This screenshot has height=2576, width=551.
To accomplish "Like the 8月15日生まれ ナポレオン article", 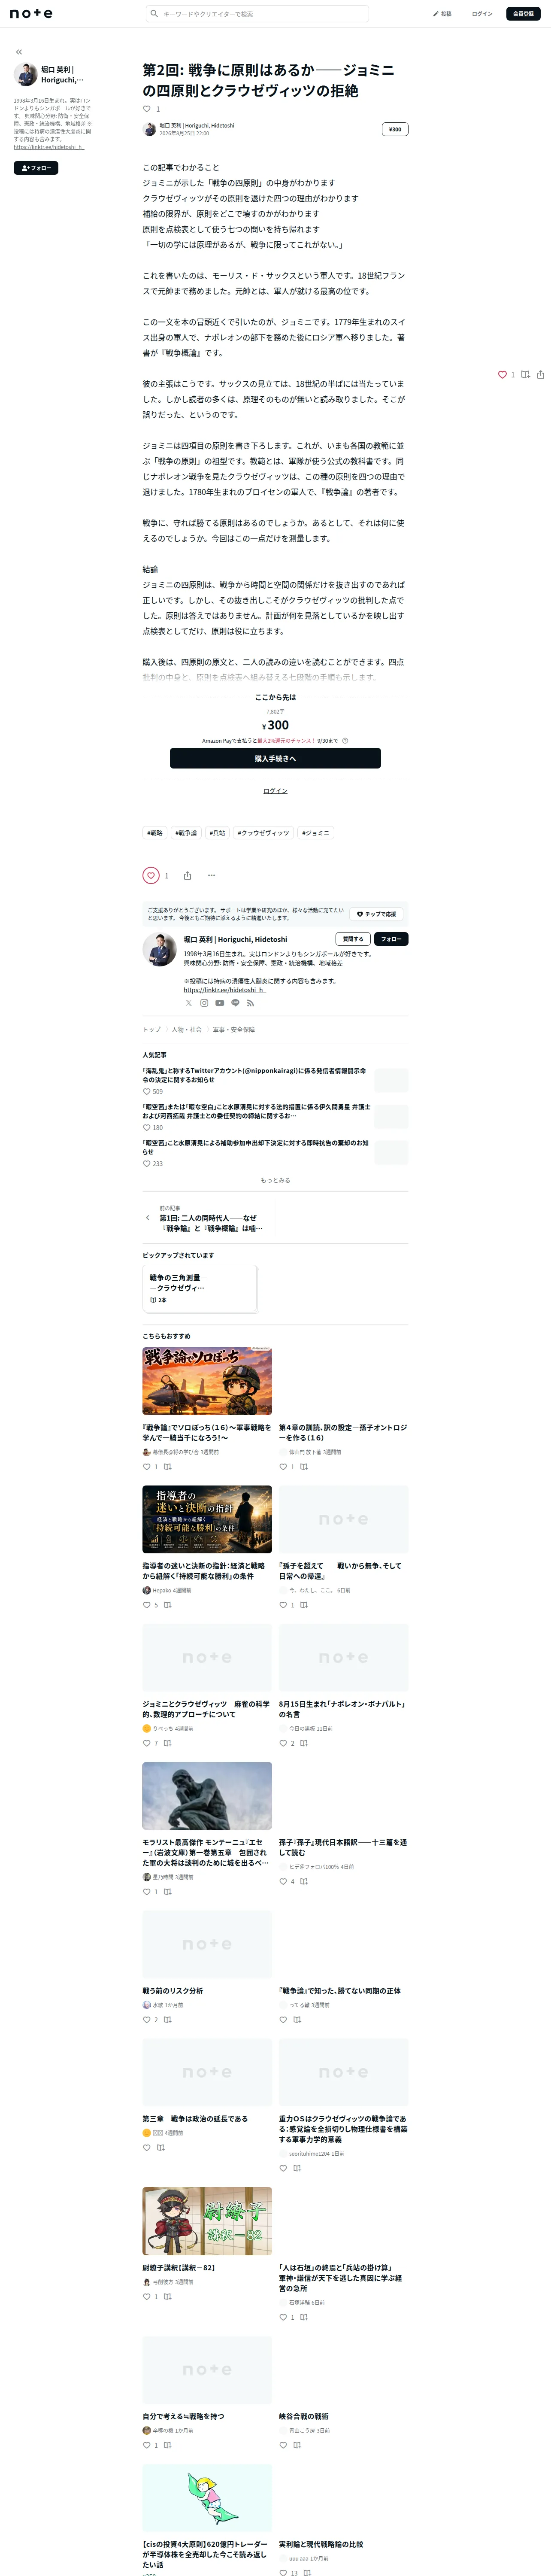I will click(283, 1743).
